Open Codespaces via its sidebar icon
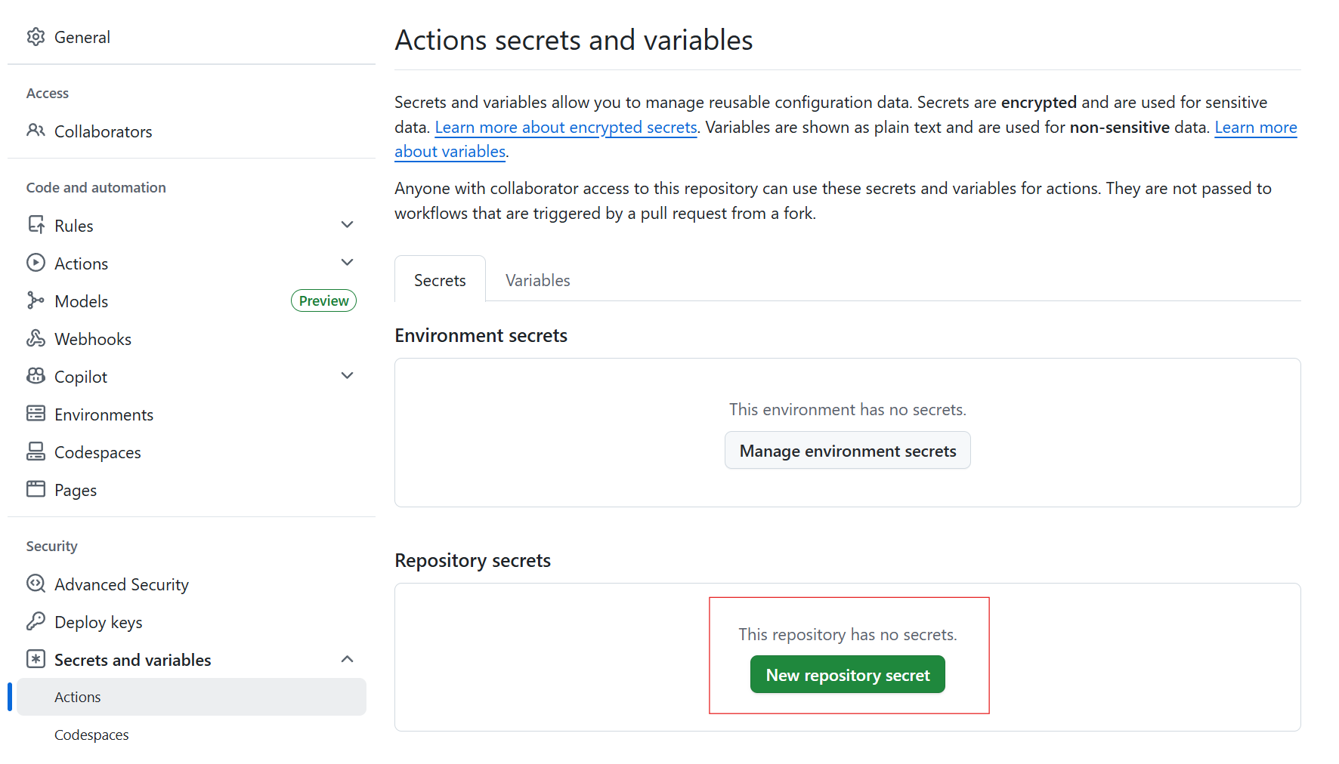 (x=36, y=451)
